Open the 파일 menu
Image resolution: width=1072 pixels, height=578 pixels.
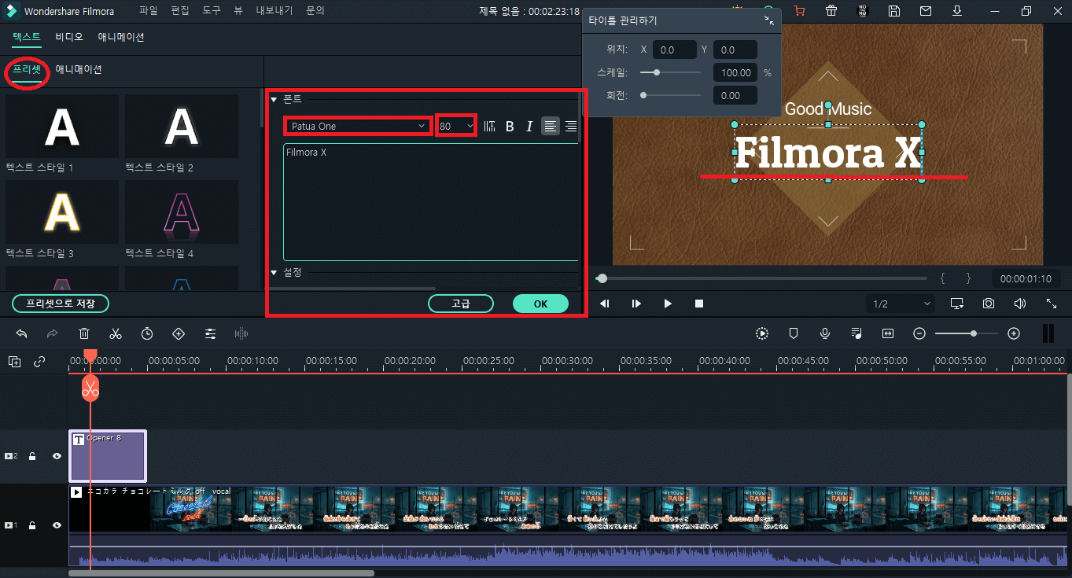[x=149, y=11]
